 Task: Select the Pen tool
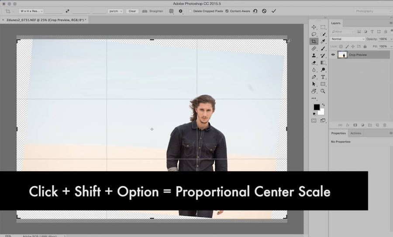(x=314, y=77)
